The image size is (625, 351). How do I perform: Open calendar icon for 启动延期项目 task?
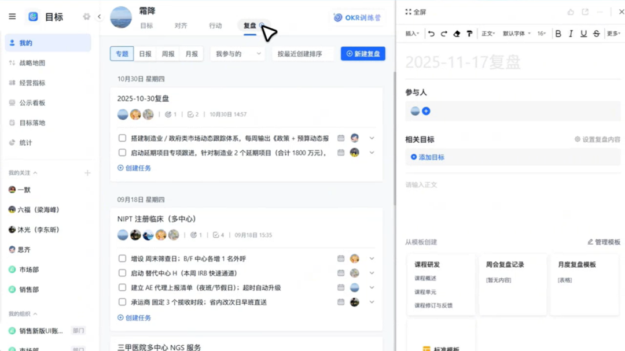341,153
